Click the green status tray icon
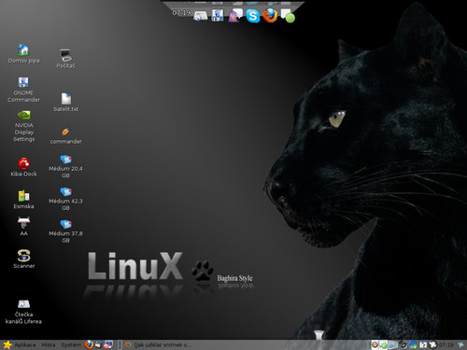 pos(384,345)
